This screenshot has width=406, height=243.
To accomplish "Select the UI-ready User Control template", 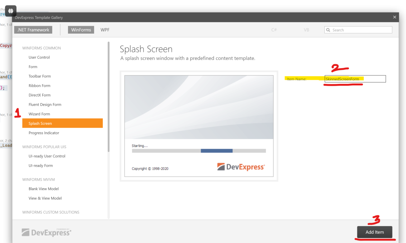I will 47,156.
